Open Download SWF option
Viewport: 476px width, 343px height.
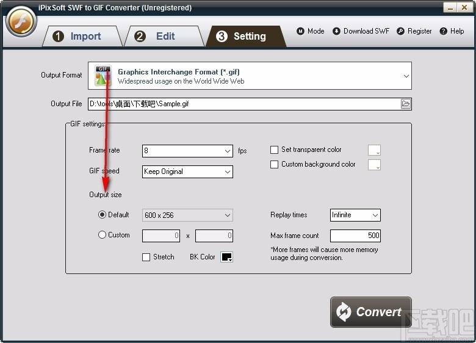[x=361, y=31]
